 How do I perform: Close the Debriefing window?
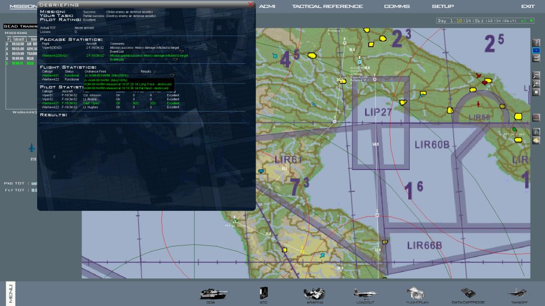pyautogui.click(x=251, y=4)
